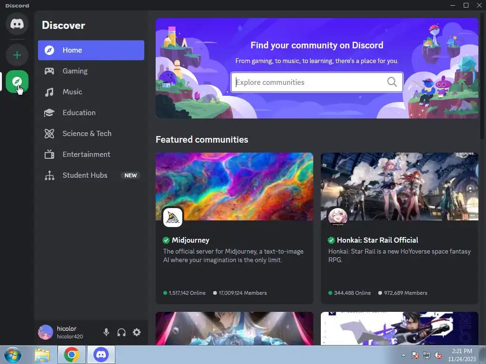Click the Student Hubs hierarchy icon

coord(49,175)
